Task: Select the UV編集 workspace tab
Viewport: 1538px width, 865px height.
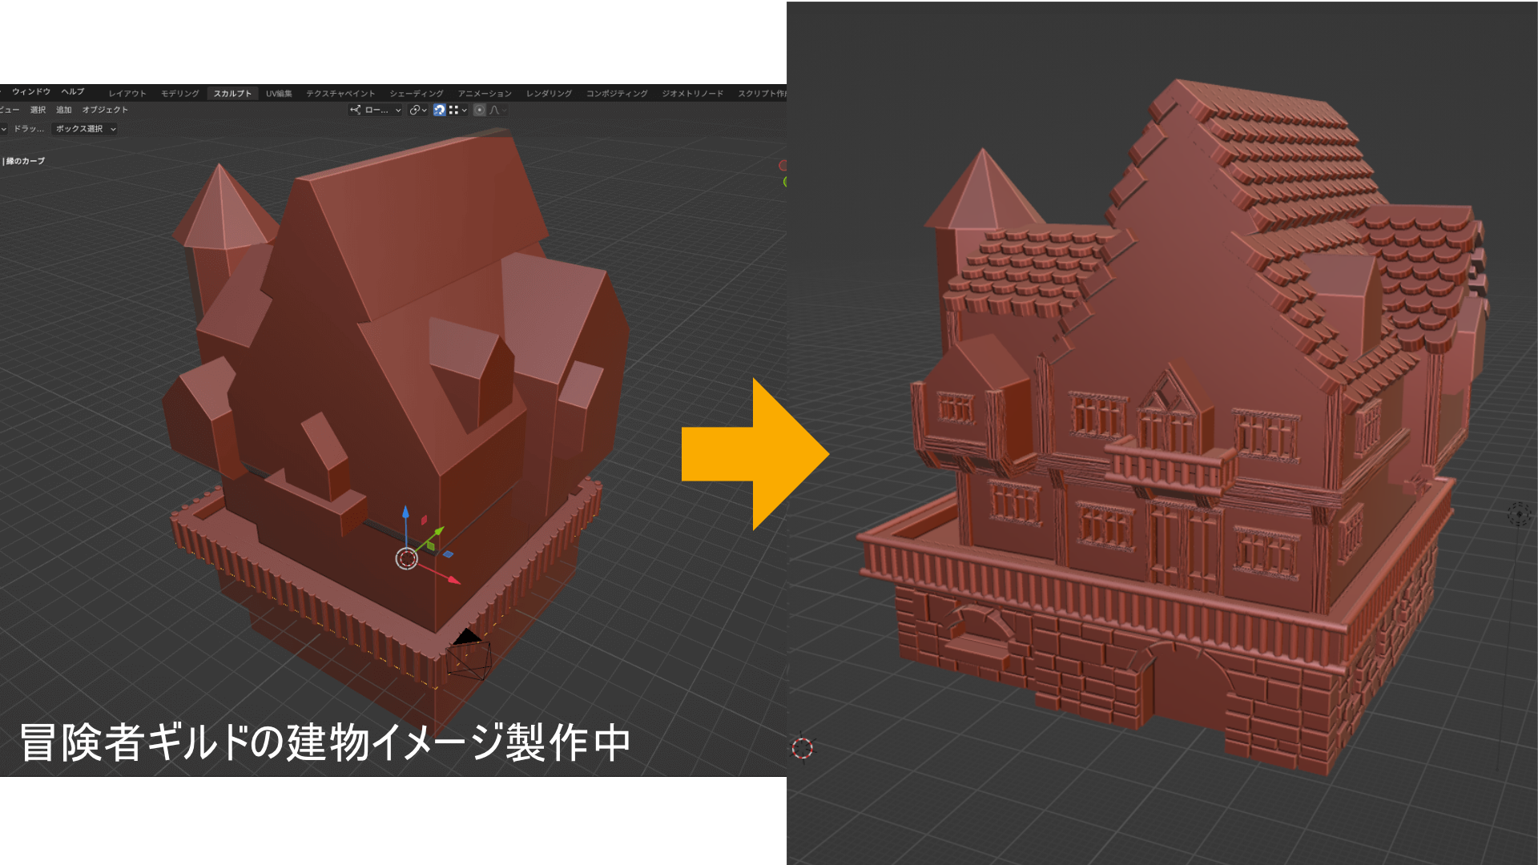Action: [279, 94]
